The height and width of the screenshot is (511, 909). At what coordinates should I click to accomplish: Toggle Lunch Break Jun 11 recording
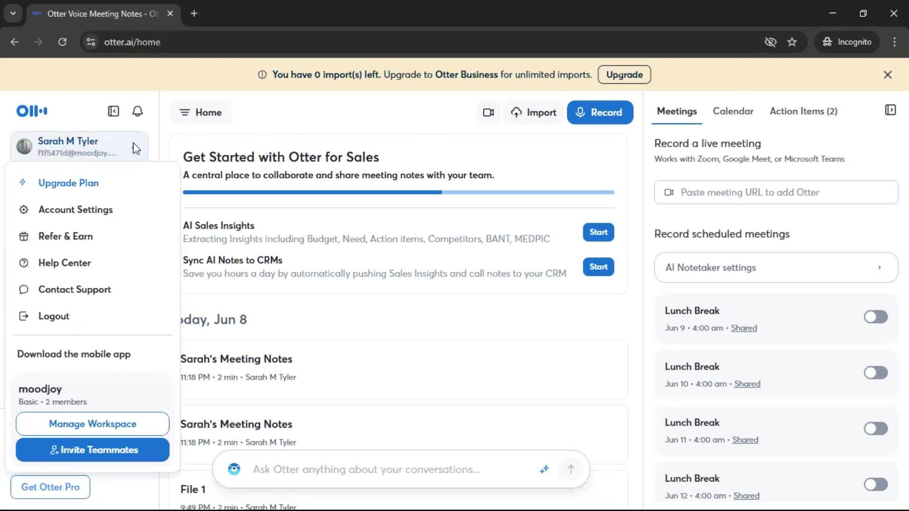pos(875,429)
